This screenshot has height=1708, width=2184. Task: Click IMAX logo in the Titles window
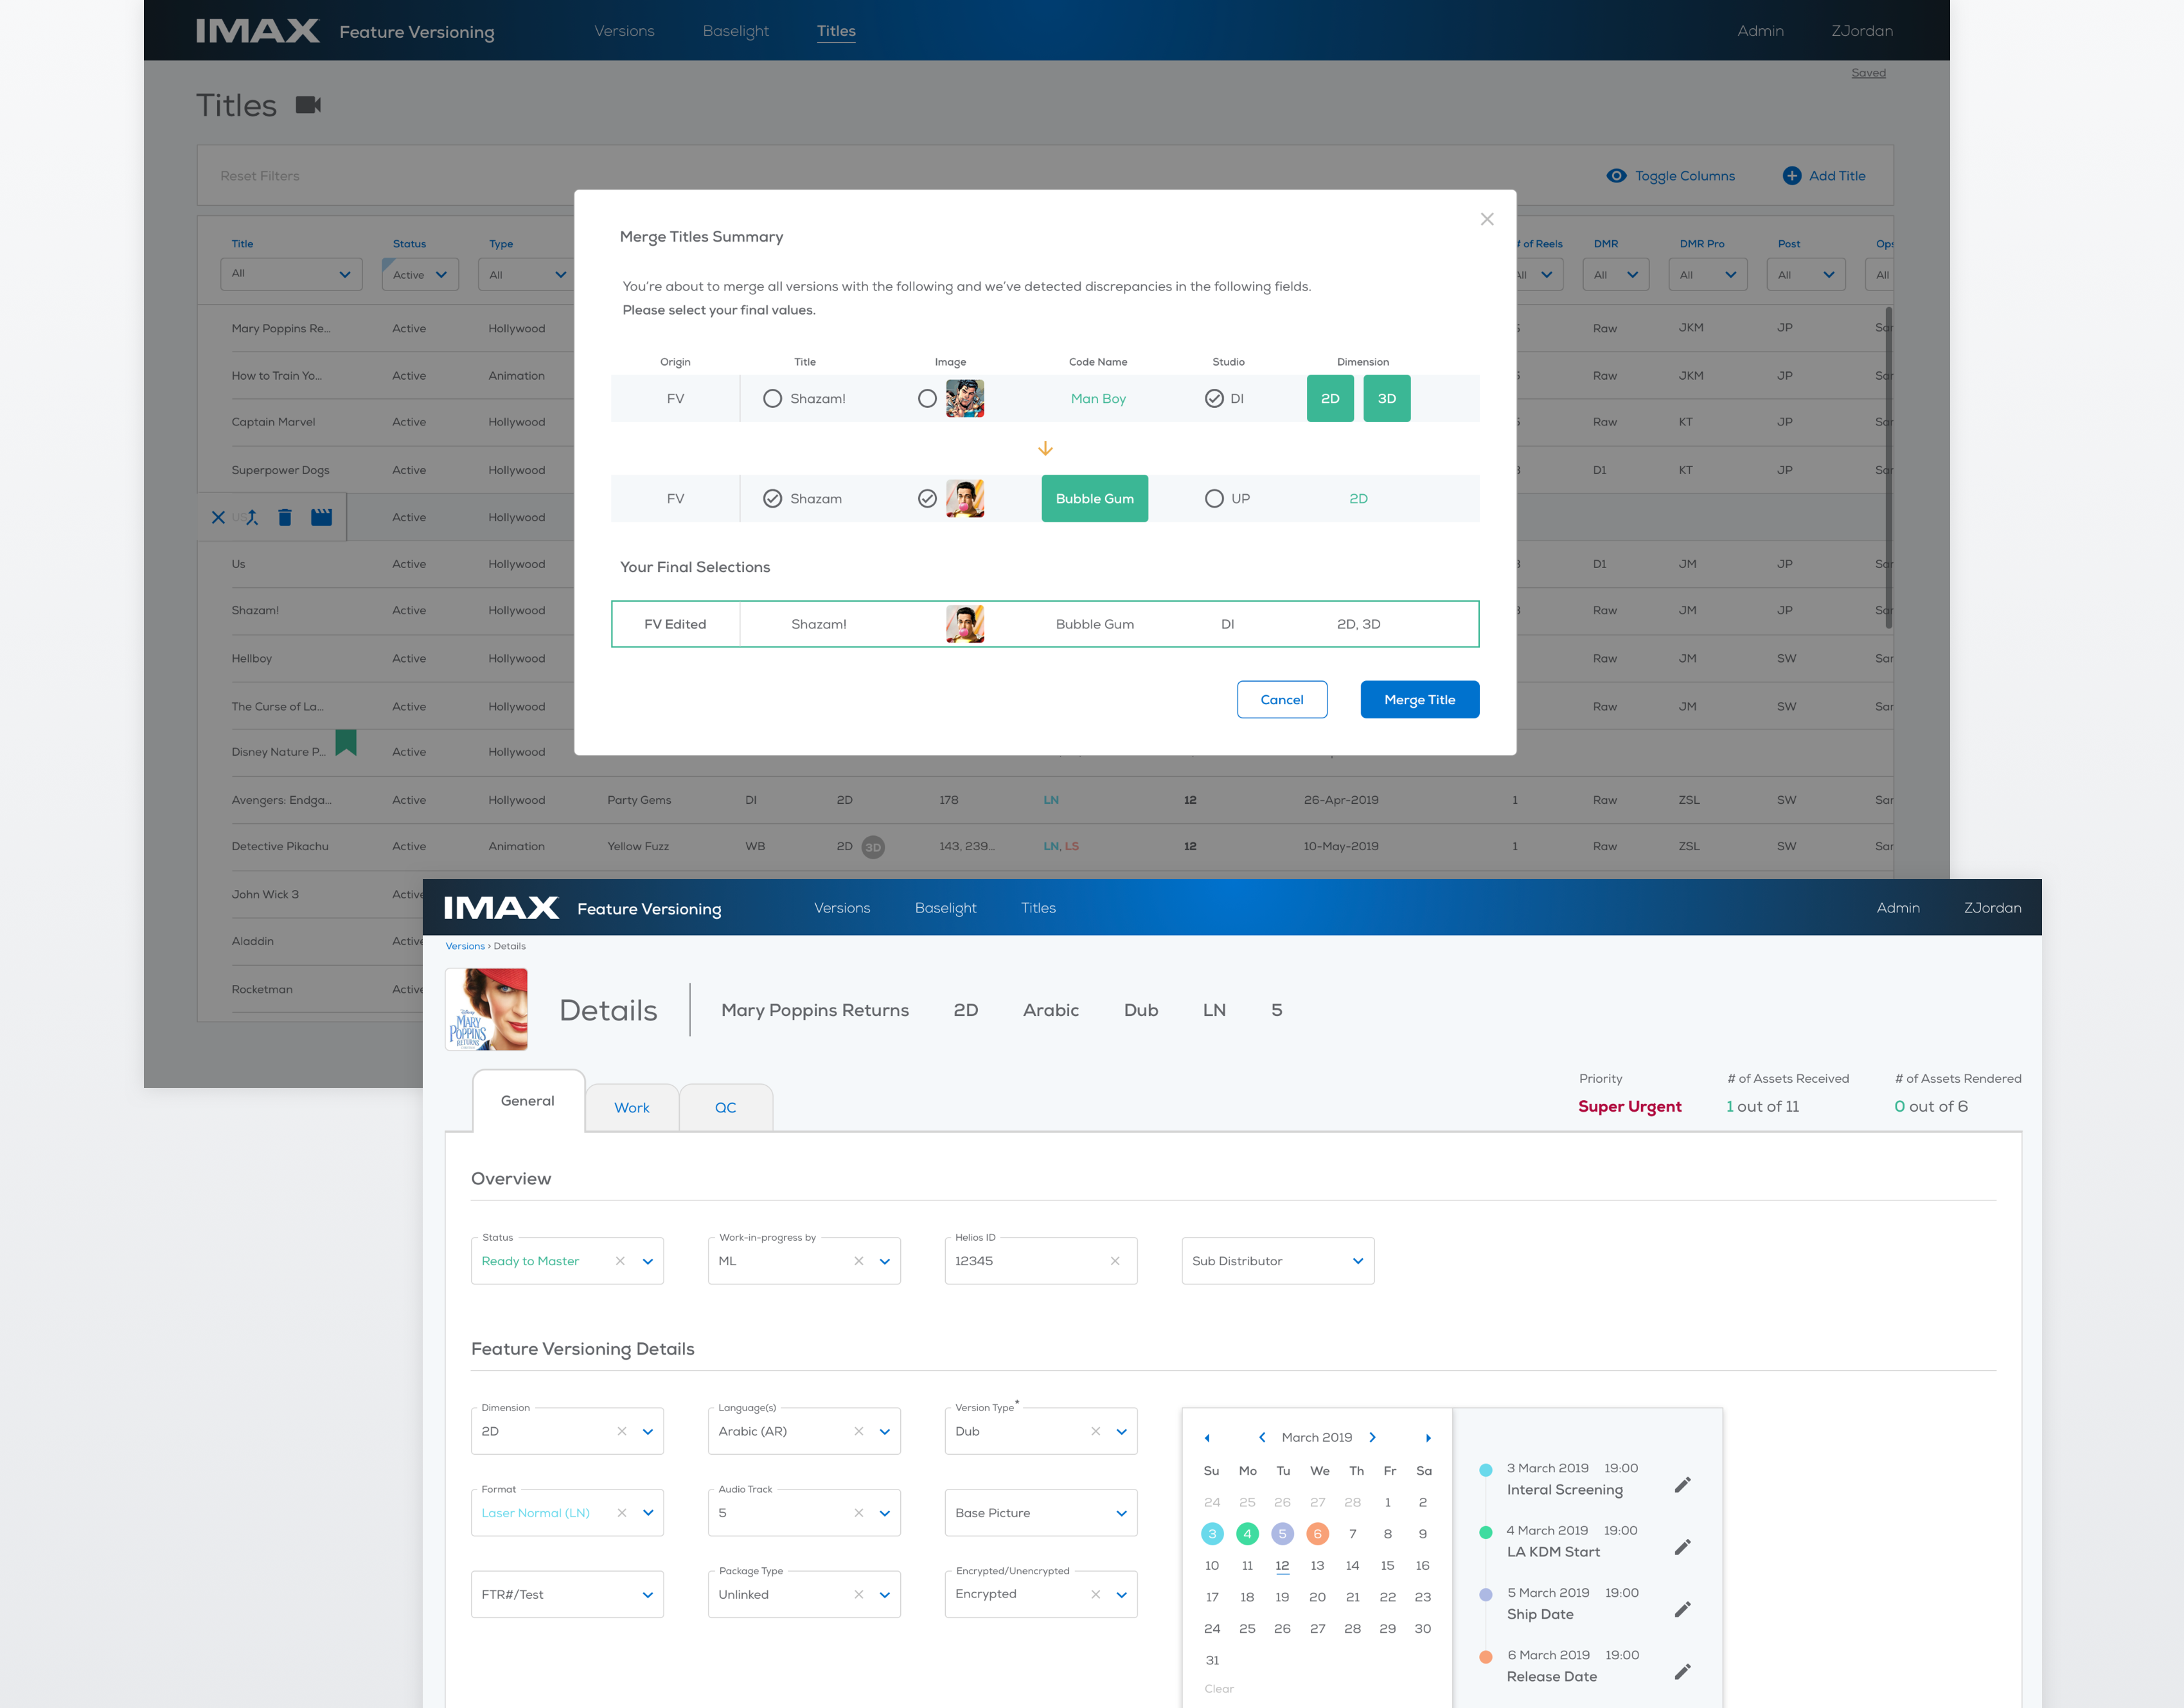(x=258, y=31)
